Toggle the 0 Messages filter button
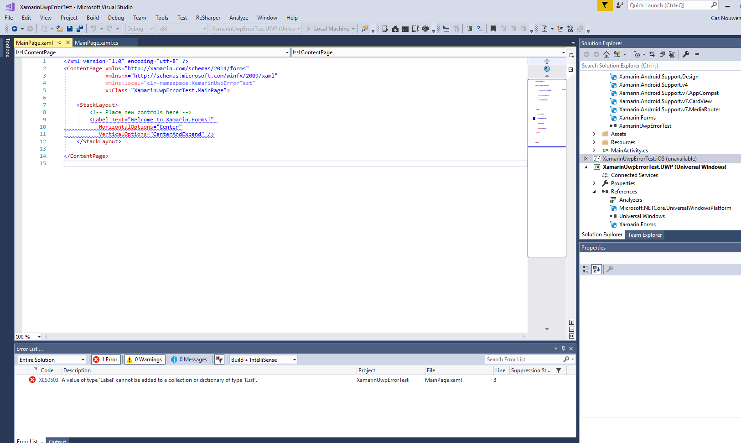The image size is (741, 443). [189, 359]
